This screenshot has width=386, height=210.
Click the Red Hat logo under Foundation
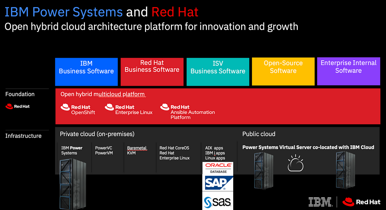(18, 106)
